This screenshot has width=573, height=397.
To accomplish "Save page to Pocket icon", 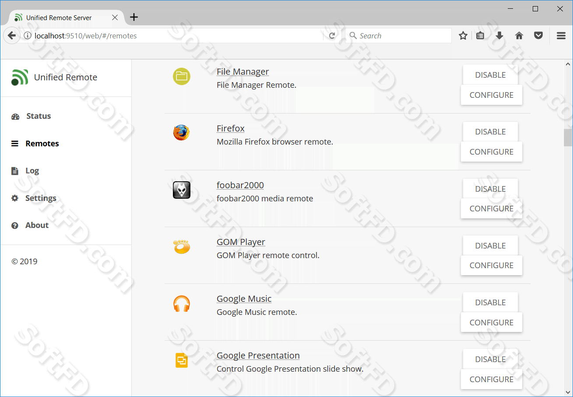I will click(538, 36).
